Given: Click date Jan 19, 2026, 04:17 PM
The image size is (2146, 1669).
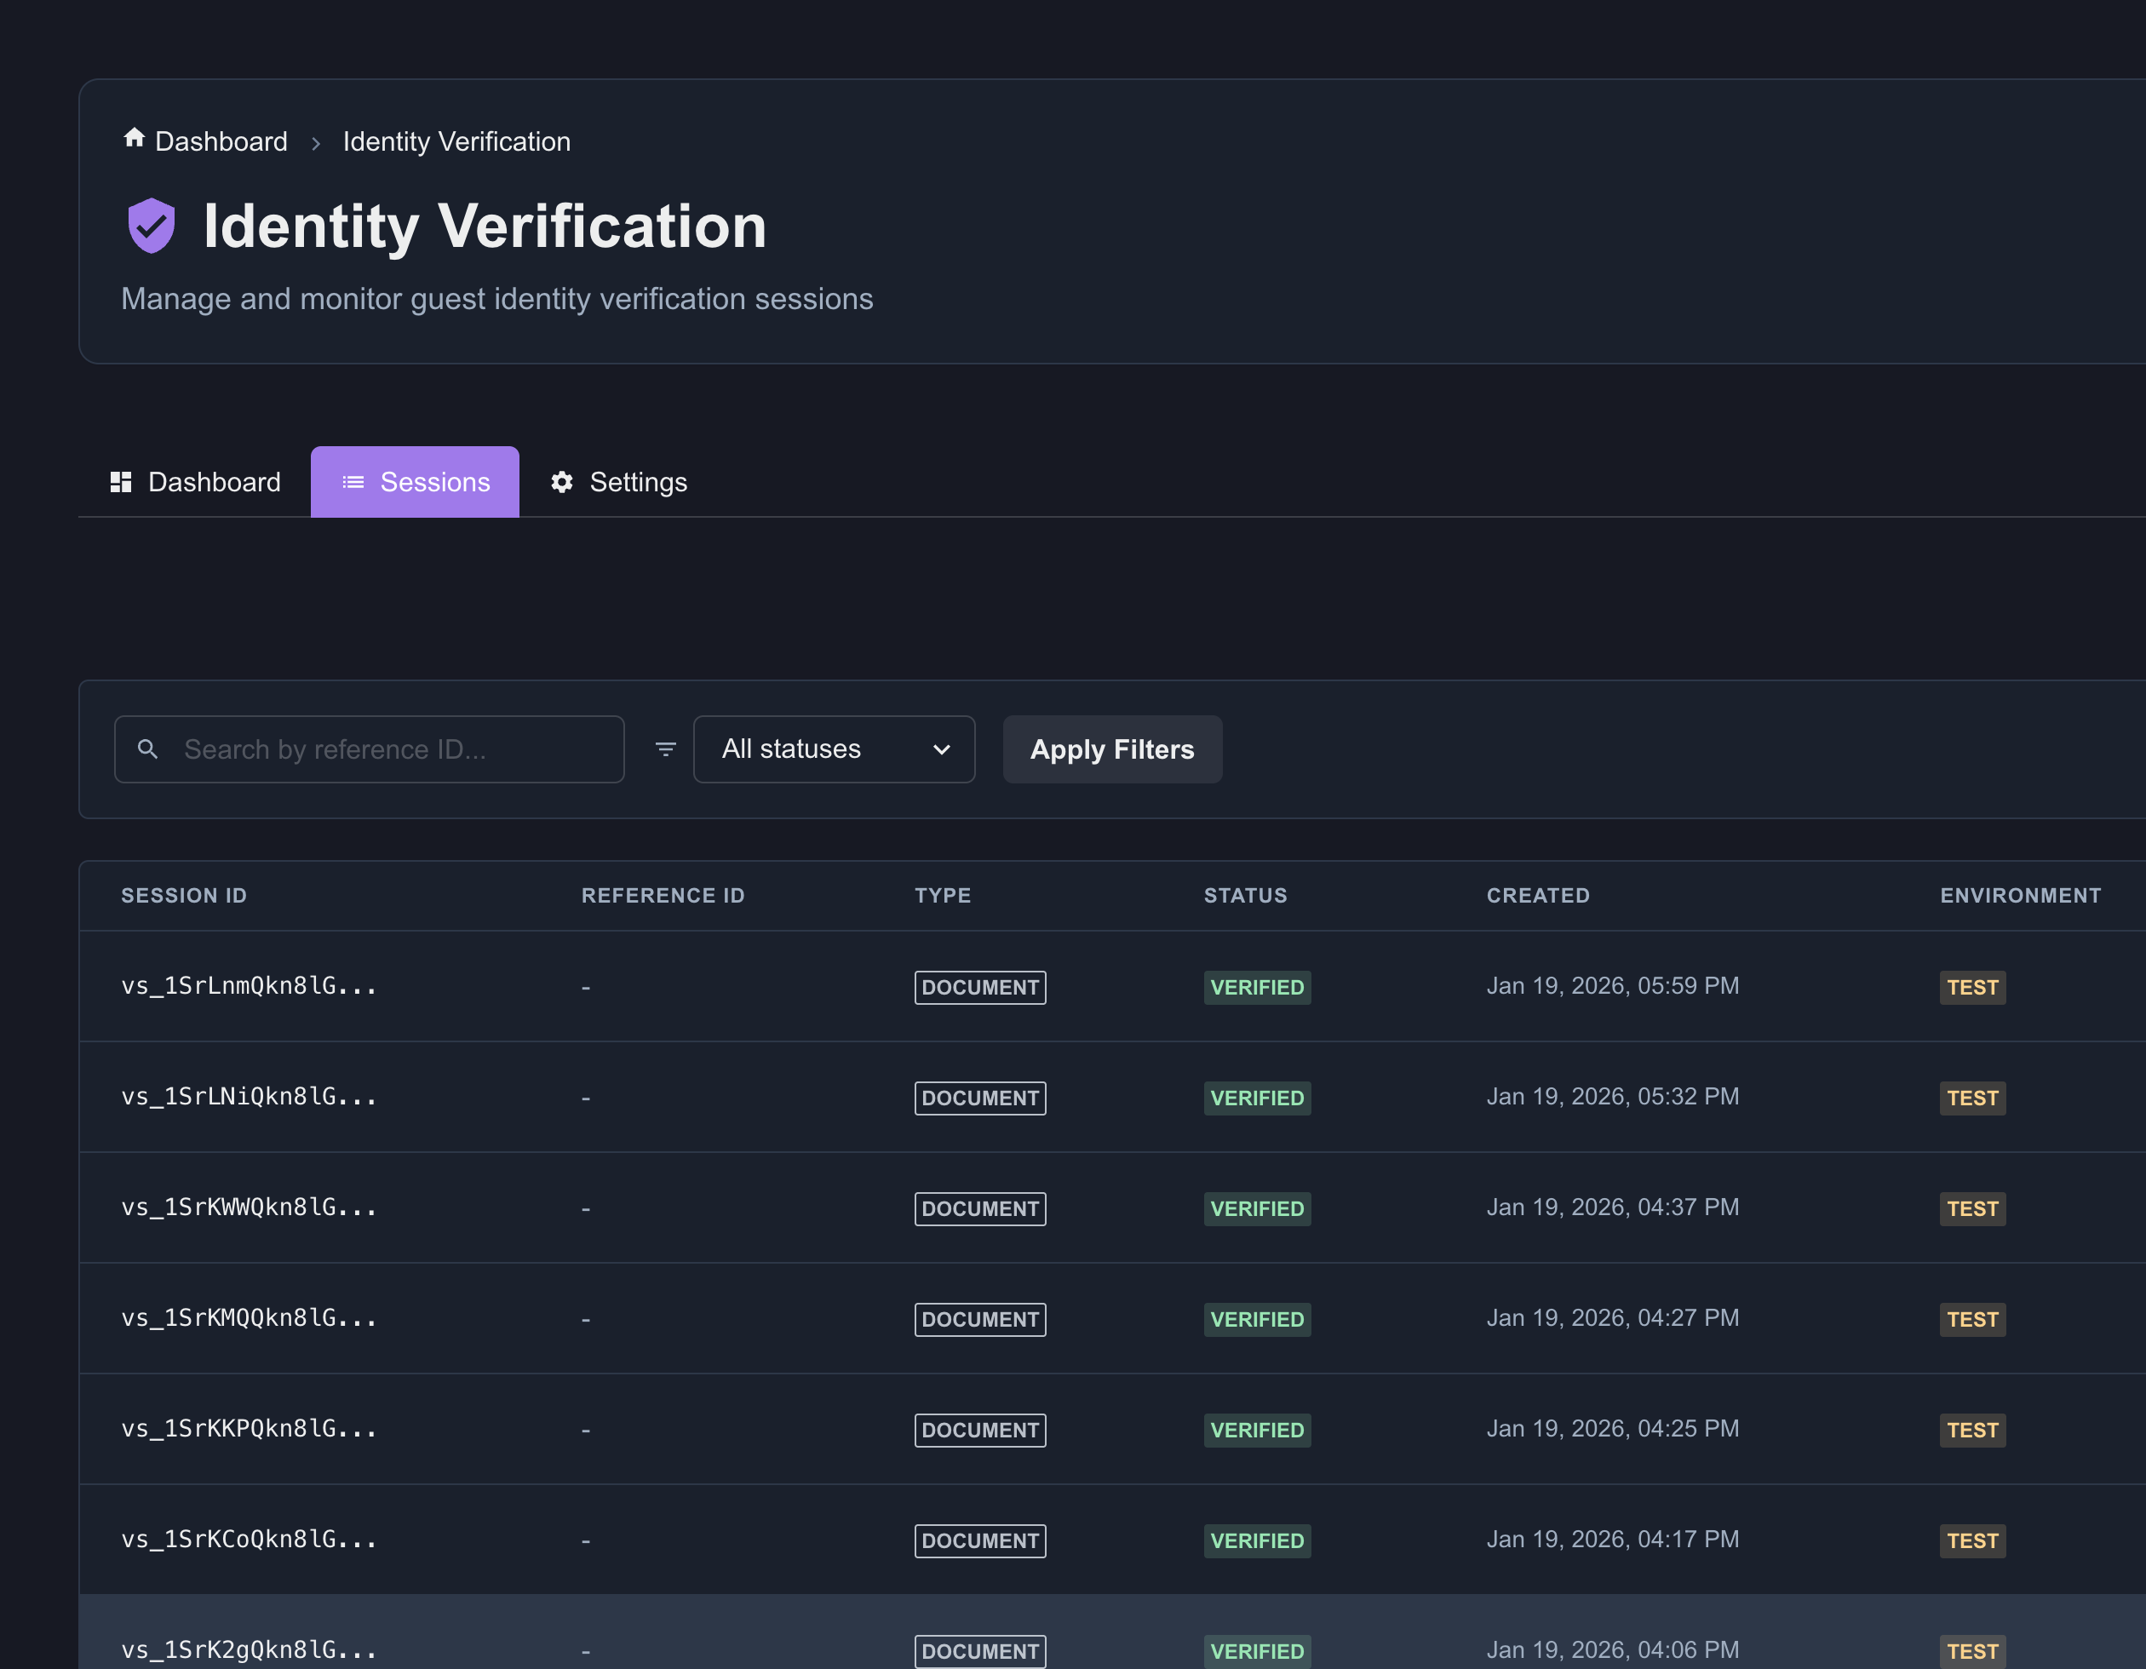Looking at the screenshot, I should pyautogui.click(x=1612, y=1540).
